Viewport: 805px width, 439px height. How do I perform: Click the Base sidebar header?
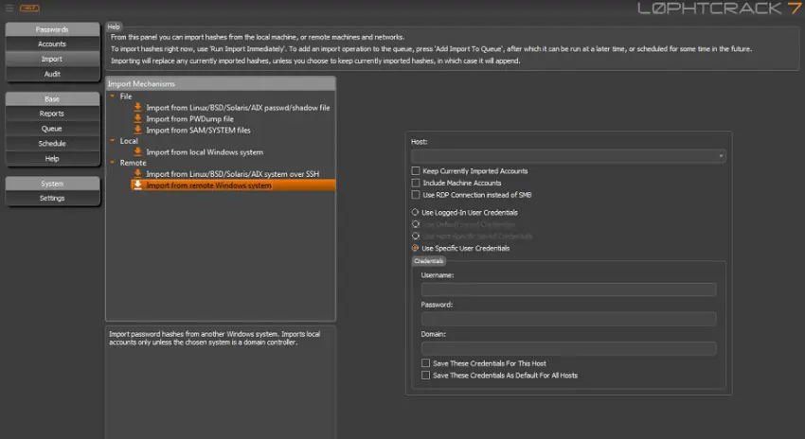tap(52, 99)
